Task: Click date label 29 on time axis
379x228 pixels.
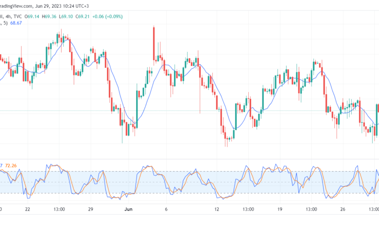Action: pyautogui.click(x=90, y=209)
